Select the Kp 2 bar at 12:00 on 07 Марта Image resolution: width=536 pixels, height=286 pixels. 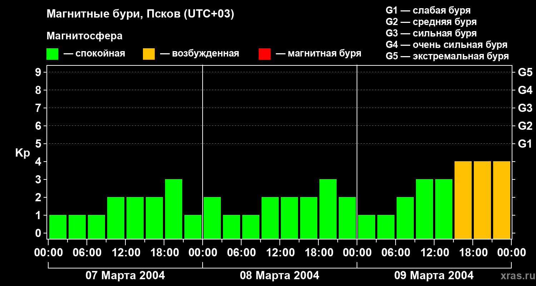point(135,218)
